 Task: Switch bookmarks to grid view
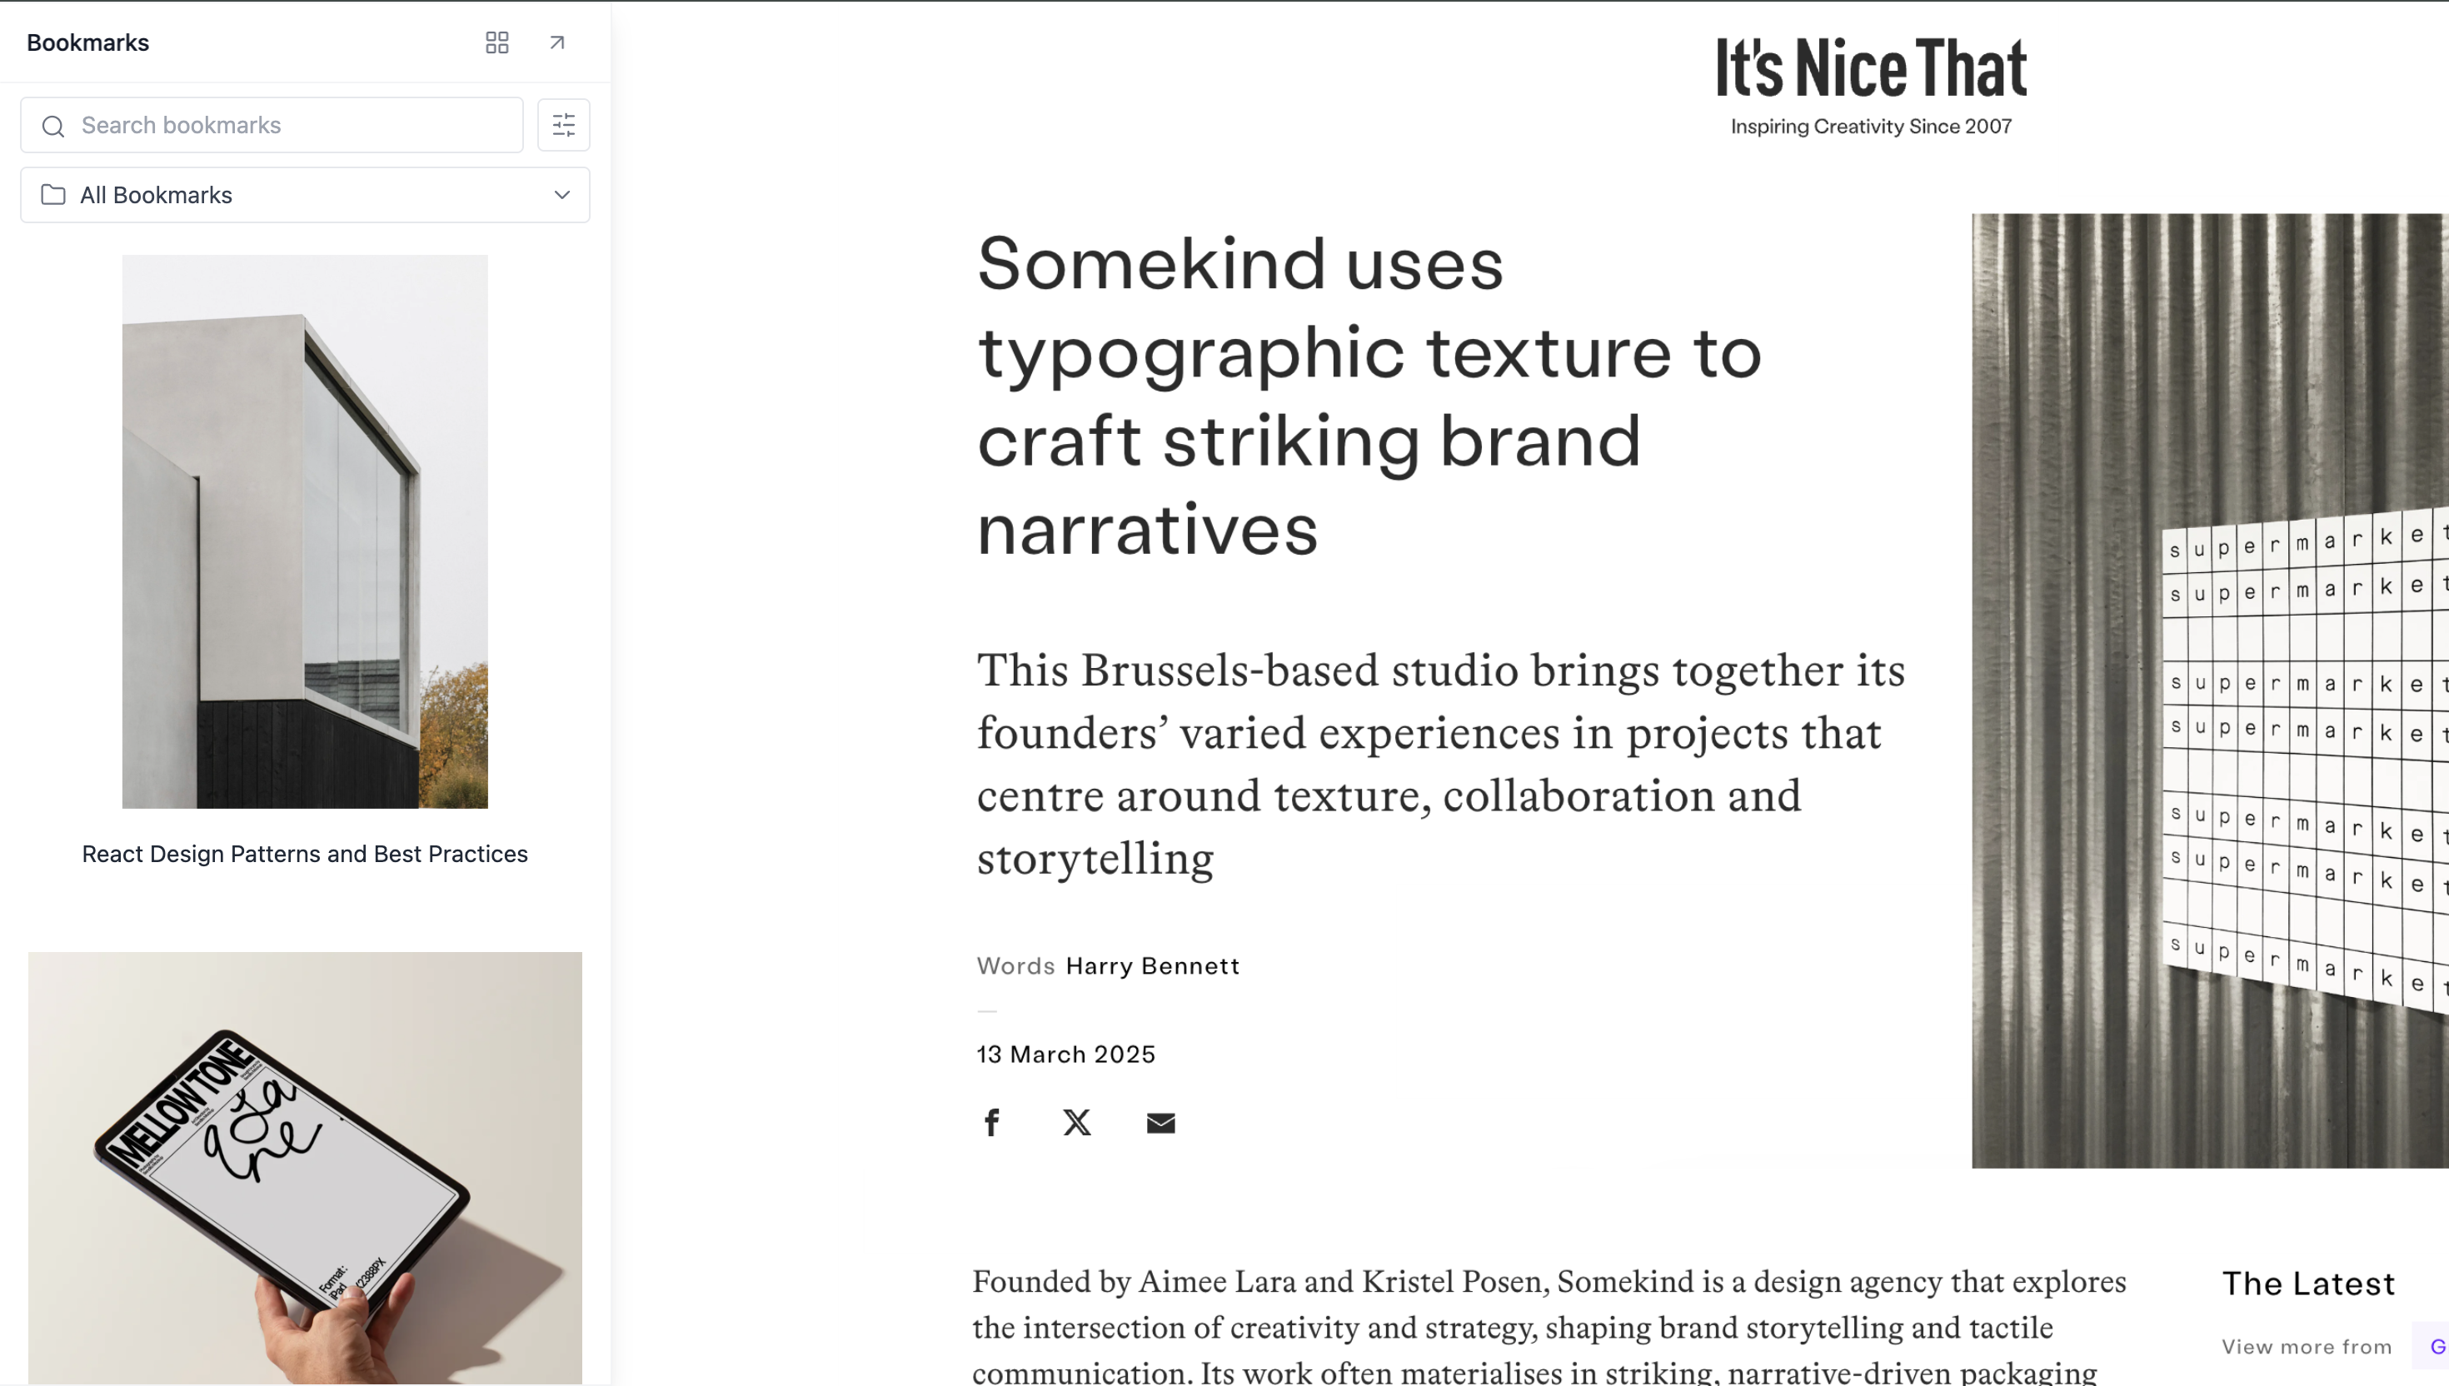point(496,42)
